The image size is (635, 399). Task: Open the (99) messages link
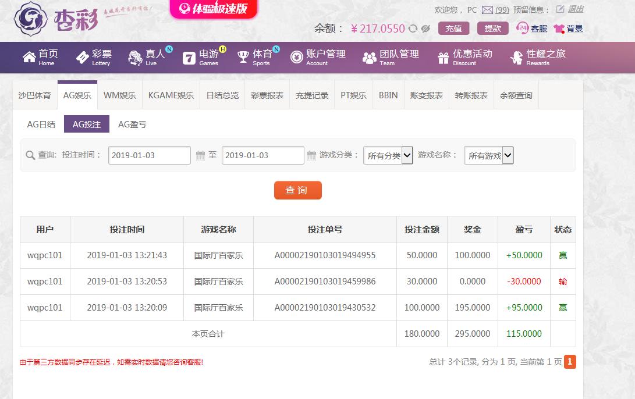tap(502, 10)
